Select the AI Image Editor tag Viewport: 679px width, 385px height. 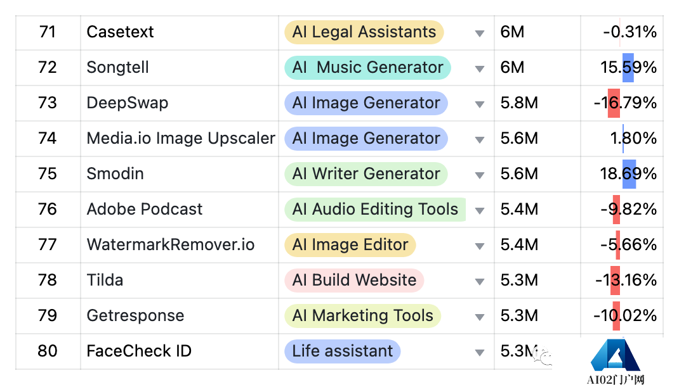pyautogui.click(x=350, y=244)
